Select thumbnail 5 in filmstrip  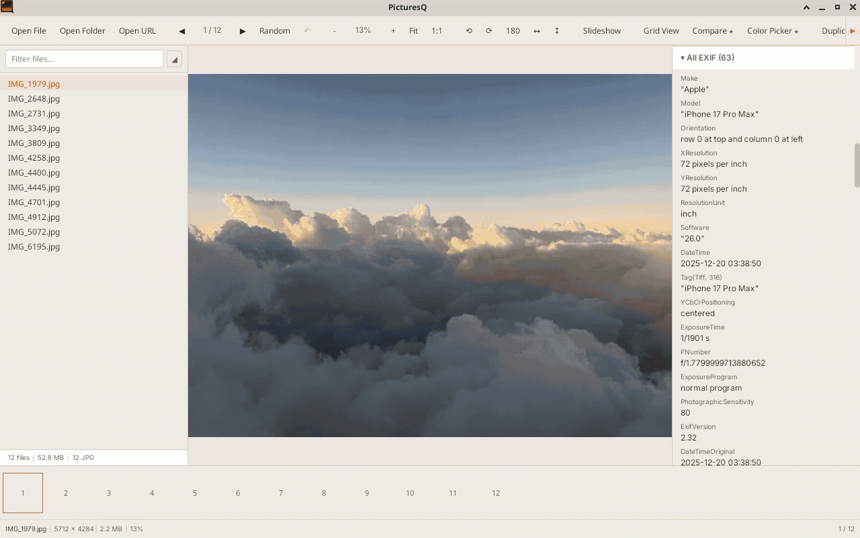[x=195, y=493]
